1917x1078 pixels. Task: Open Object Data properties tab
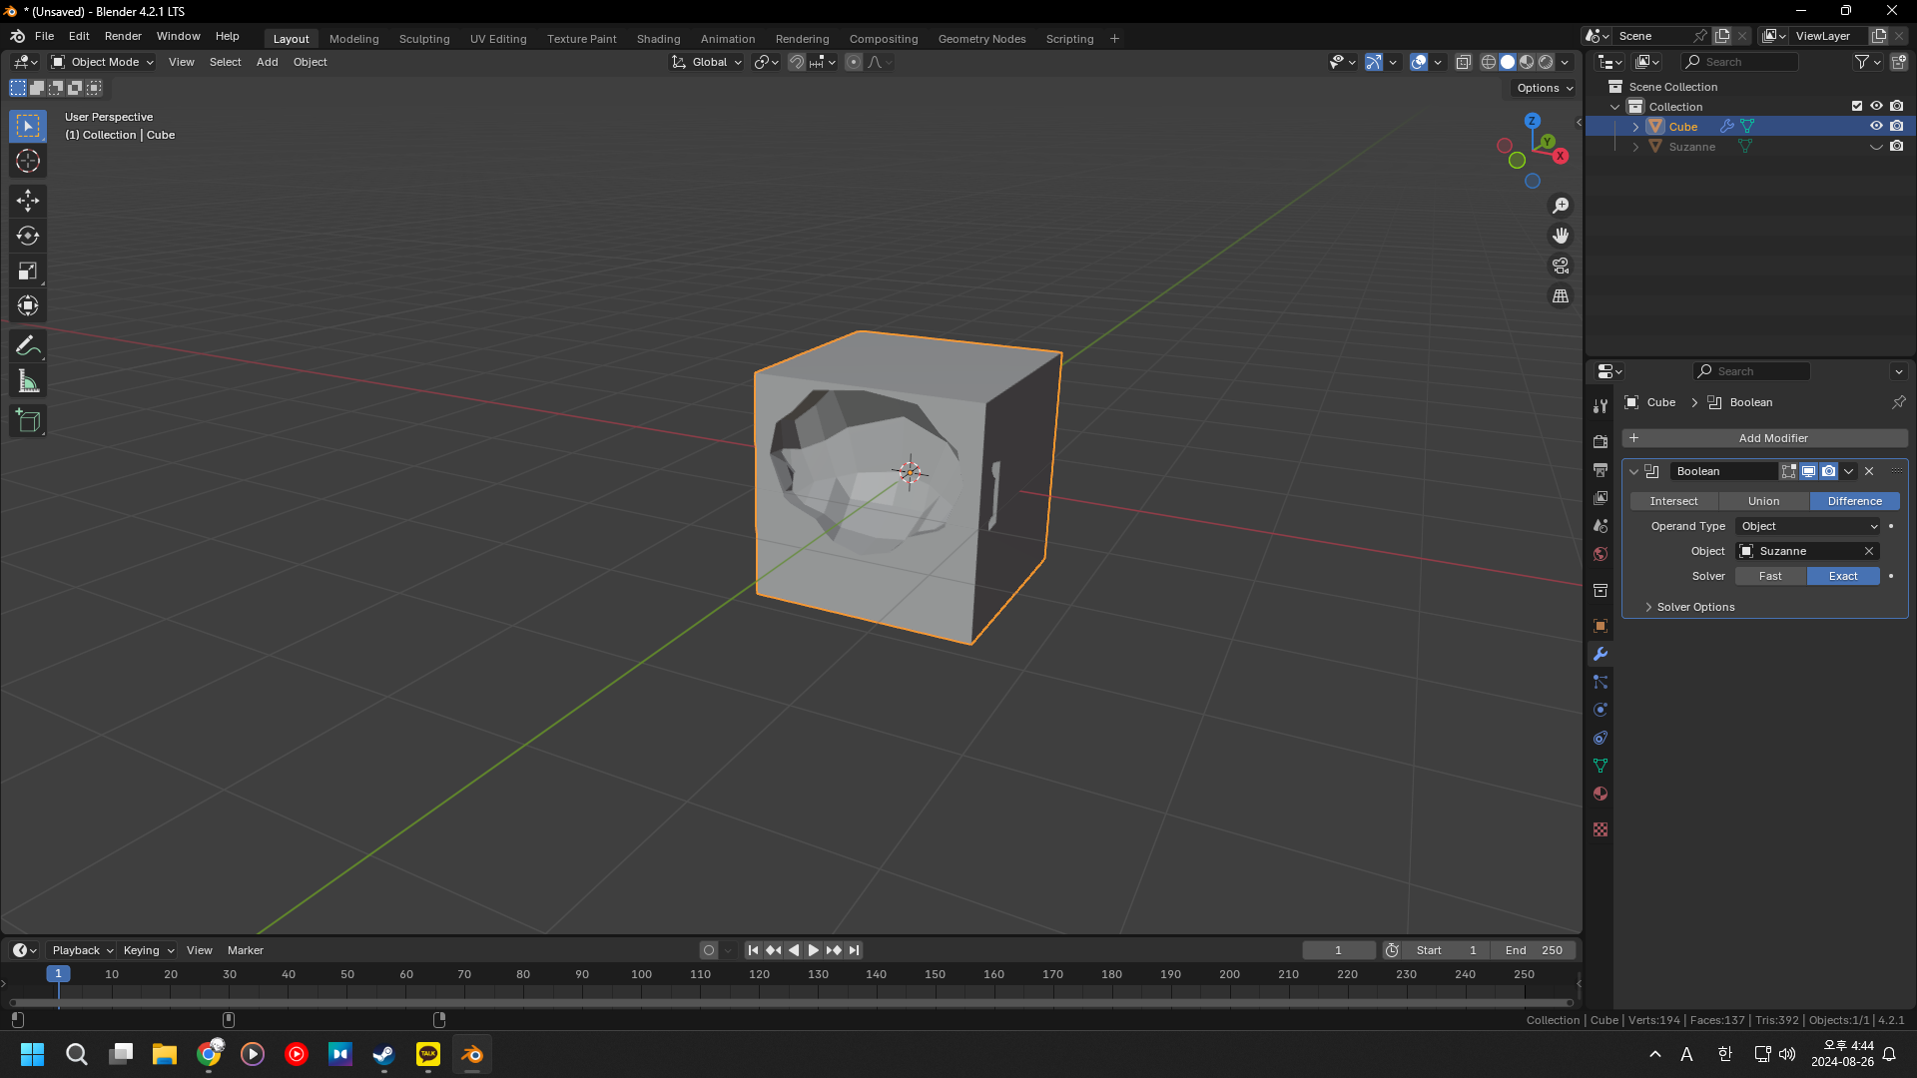(x=1600, y=766)
